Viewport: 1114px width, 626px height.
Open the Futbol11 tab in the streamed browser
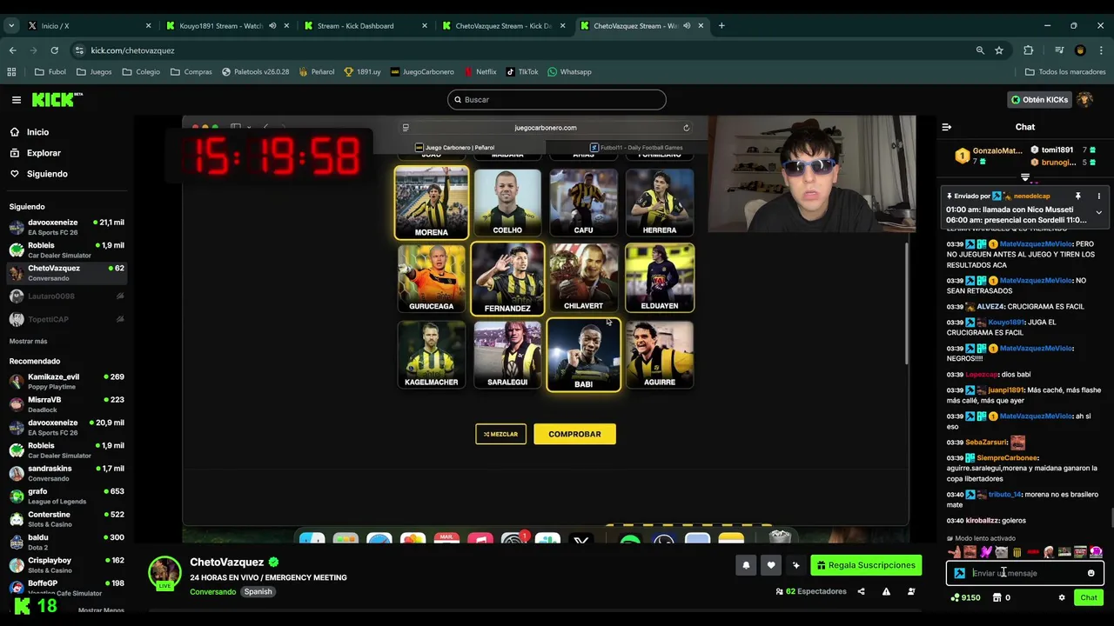click(635, 148)
